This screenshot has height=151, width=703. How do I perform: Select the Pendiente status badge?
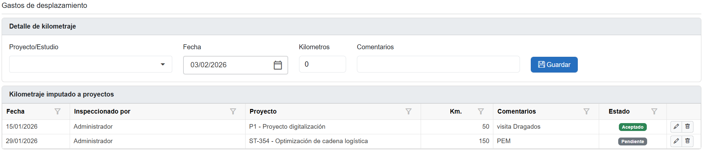633,141
